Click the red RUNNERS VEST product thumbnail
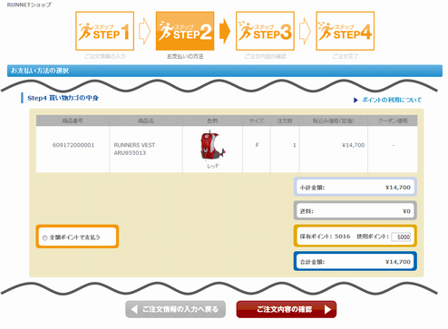 [212, 146]
